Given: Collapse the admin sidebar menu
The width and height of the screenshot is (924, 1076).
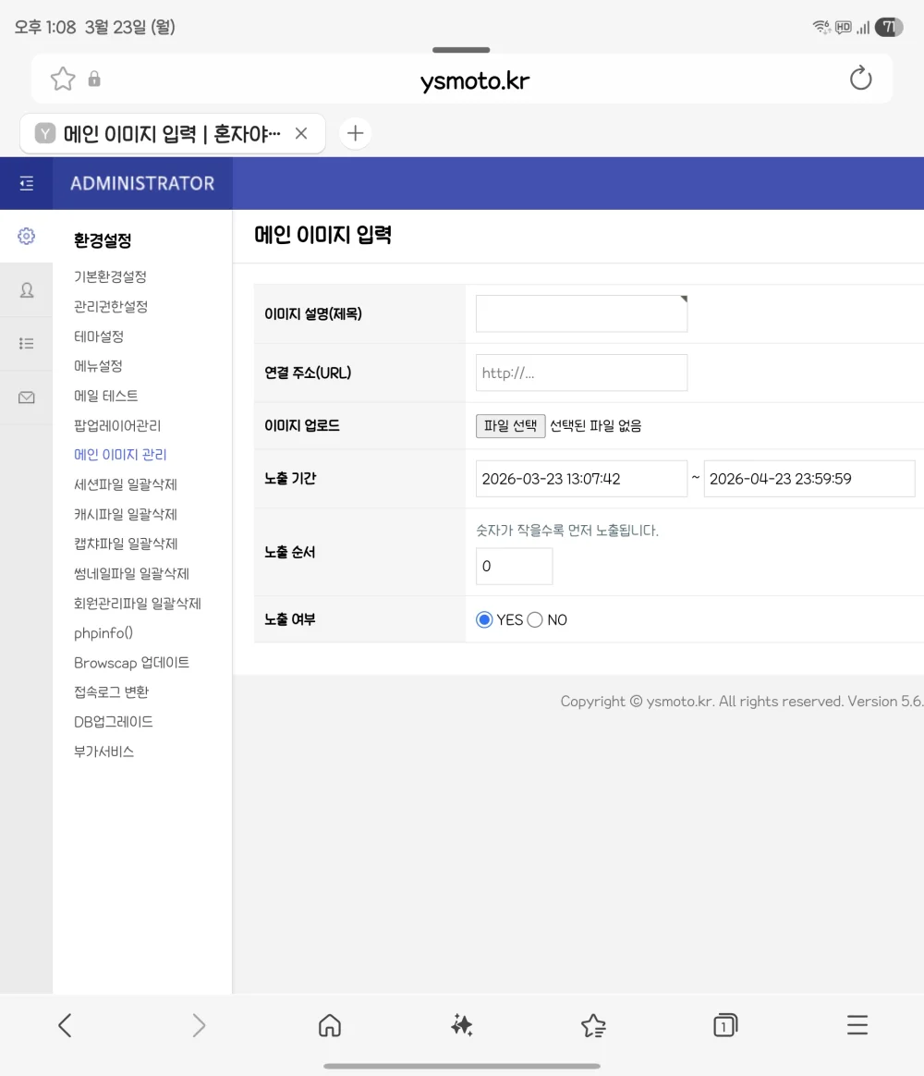Looking at the screenshot, I should pyautogui.click(x=27, y=183).
